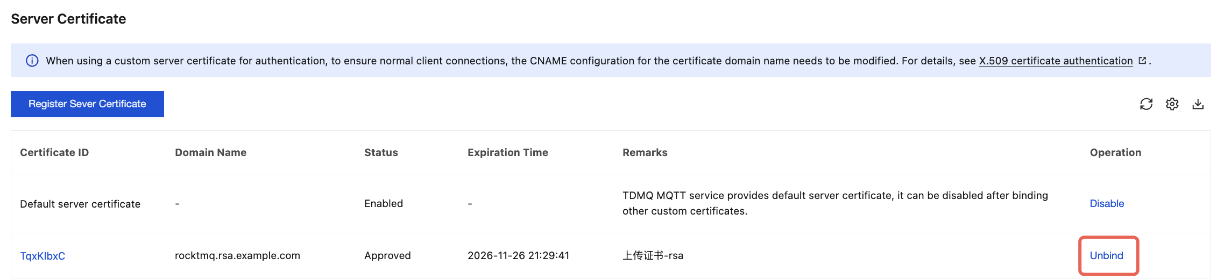This screenshot has width=1217, height=280.
Task: Refresh the server certificate list
Action: point(1146,104)
